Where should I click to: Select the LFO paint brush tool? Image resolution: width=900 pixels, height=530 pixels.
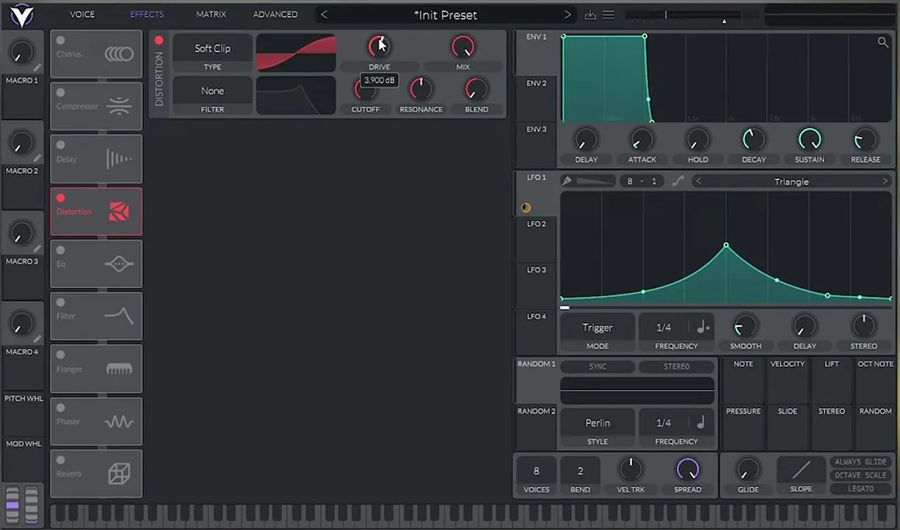coord(567,181)
